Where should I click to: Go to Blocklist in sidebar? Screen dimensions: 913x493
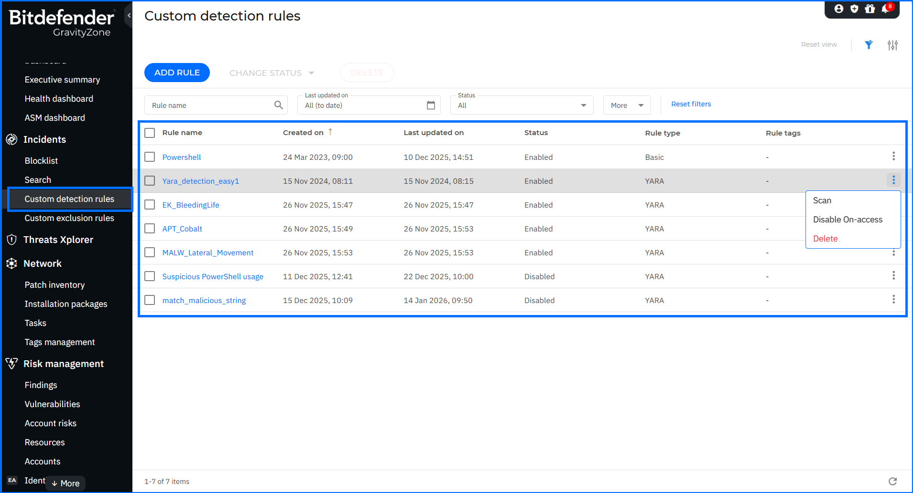click(x=41, y=161)
